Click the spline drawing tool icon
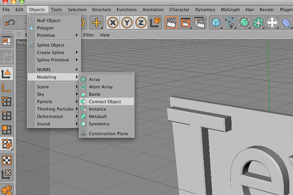This screenshot has width=293, height=195. (230, 22)
